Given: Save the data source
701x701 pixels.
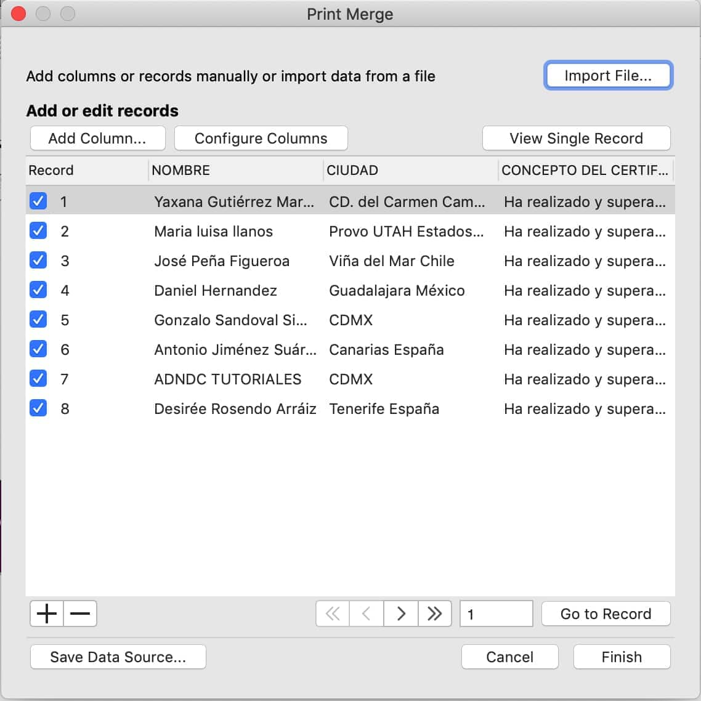Looking at the screenshot, I should pos(118,657).
